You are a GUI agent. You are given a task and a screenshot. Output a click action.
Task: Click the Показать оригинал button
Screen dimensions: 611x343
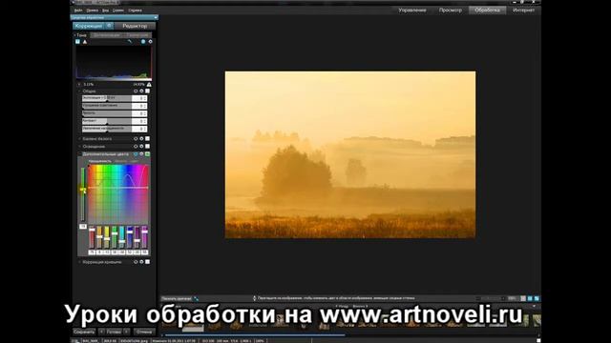coord(176,298)
